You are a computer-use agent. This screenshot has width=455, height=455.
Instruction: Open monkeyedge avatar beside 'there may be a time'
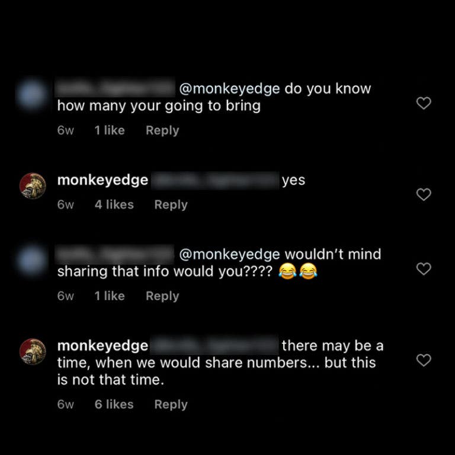coord(33,351)
